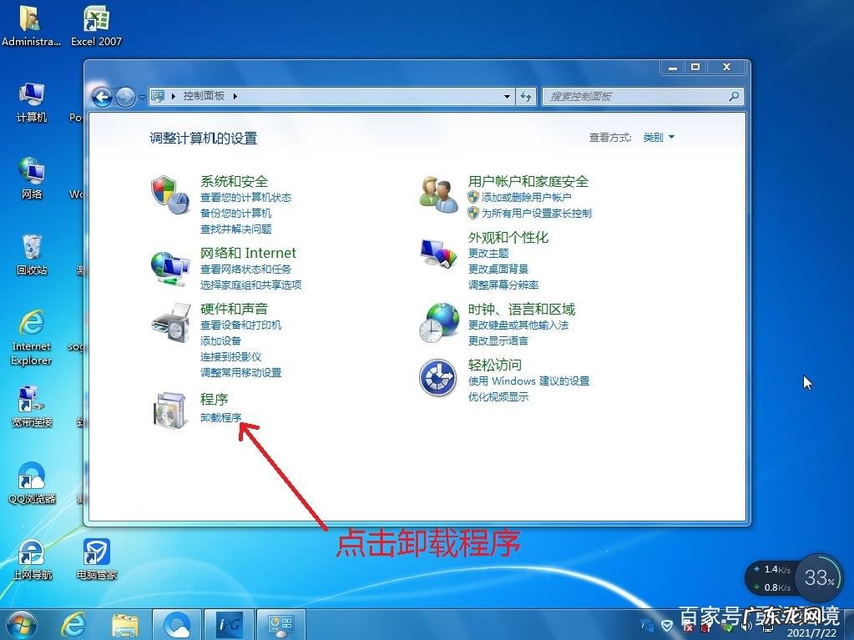Open 查看网络状态和任务 link
The height and width of the screenshot is (640, 854).
coord(245,270)
